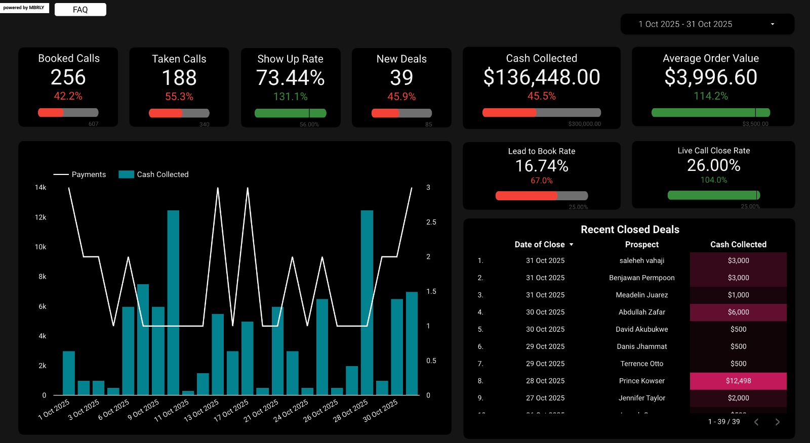The image size is (810, 443).
Task: Select the 16.74% lead to book rate
Action: click(542, 166)
